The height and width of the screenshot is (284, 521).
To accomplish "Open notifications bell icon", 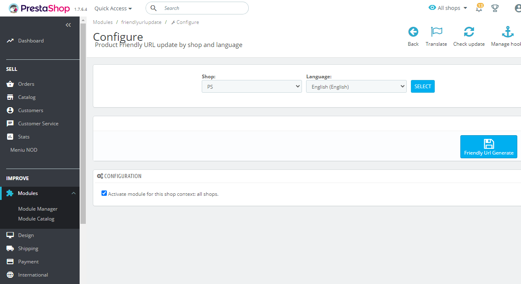I will click(479, 8).
